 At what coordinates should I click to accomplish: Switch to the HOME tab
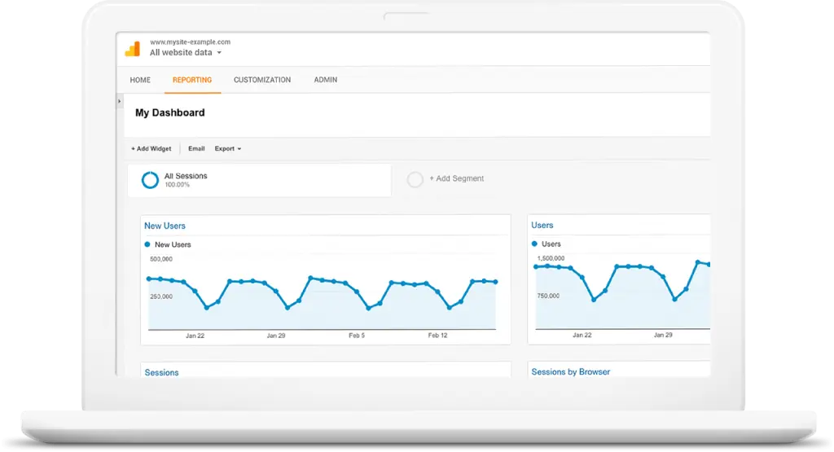[x=140, y=80]
